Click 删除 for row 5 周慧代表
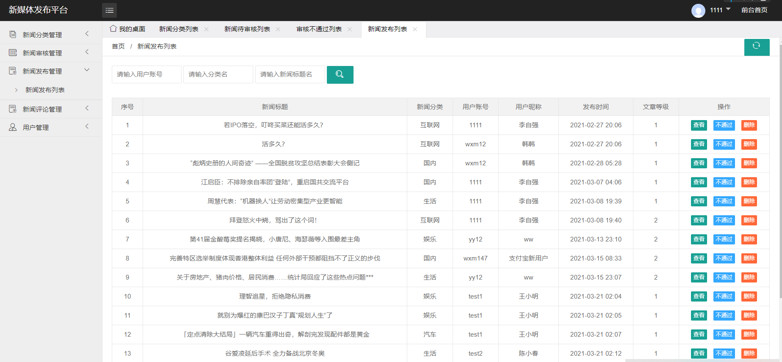 749,201
